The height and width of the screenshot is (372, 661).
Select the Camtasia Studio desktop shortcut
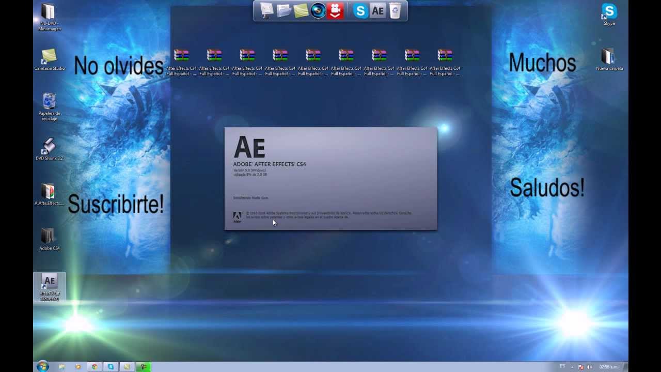[x=49, y=59]
